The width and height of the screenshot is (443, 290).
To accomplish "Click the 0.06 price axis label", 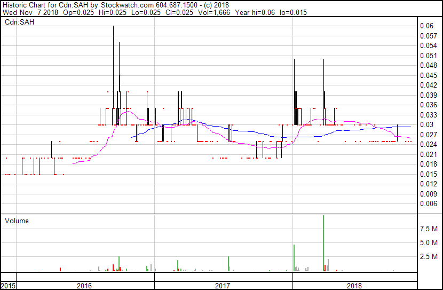I will 426,26.
